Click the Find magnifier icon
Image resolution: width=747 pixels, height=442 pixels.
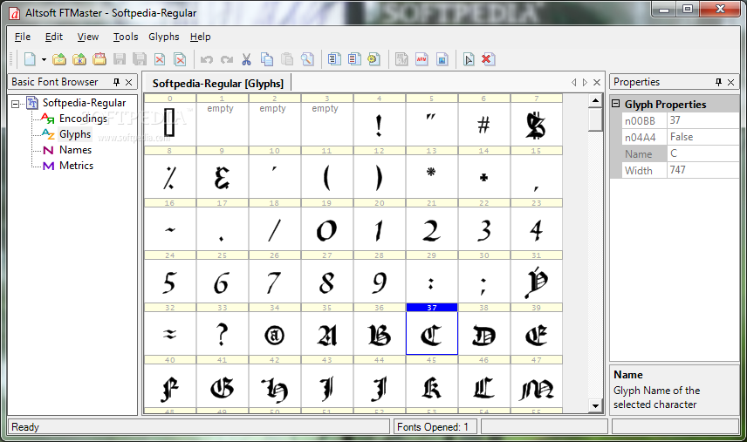click(307, 59)
